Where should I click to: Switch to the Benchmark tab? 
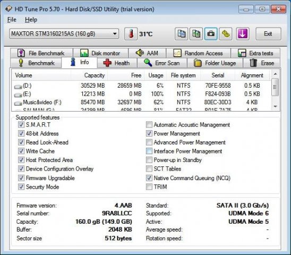click(36, 63)
